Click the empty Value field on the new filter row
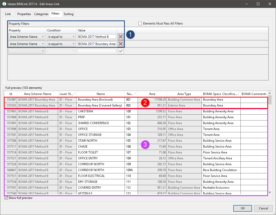The image size is (276, 215). (97, 51)
